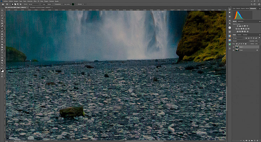Toggle layer filtering on or off
This screenshot has height=142, width=261.
point(259,38)
